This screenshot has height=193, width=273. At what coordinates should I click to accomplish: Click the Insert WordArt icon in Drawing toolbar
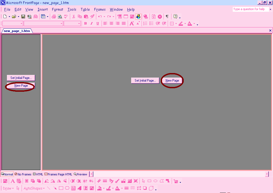[x=79, y=188]
